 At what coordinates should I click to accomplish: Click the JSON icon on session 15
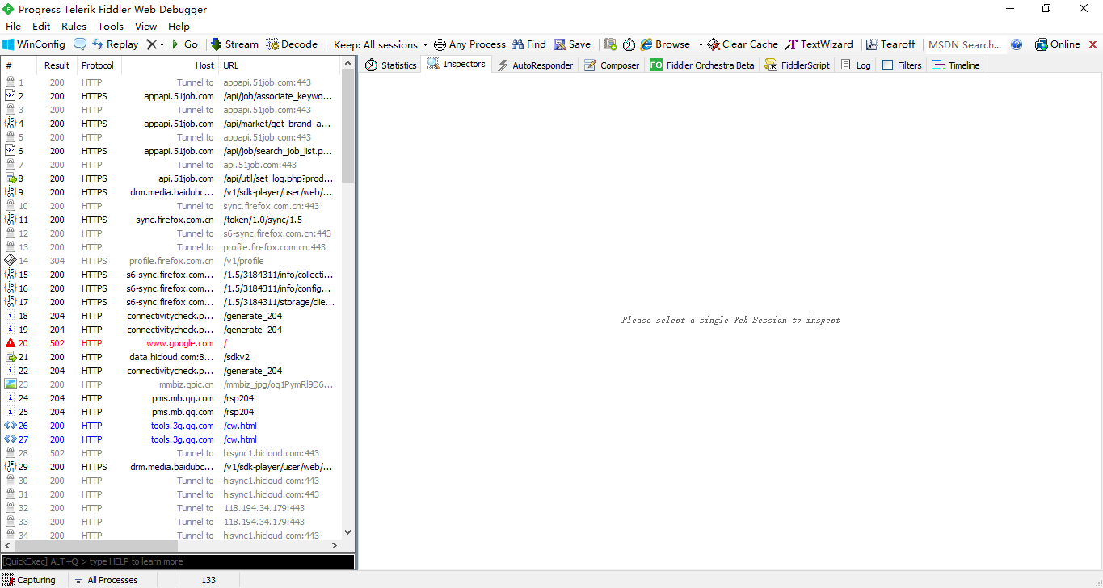(x=11, y=275)
